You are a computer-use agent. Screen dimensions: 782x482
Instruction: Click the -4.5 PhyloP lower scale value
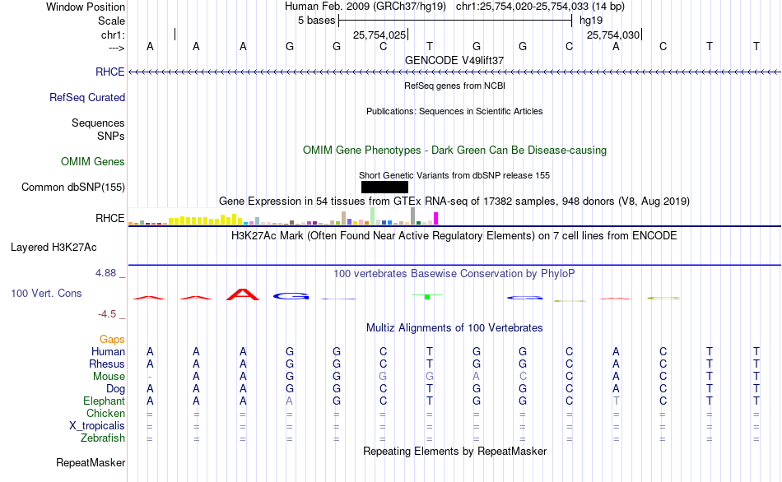tap(107, 314)
